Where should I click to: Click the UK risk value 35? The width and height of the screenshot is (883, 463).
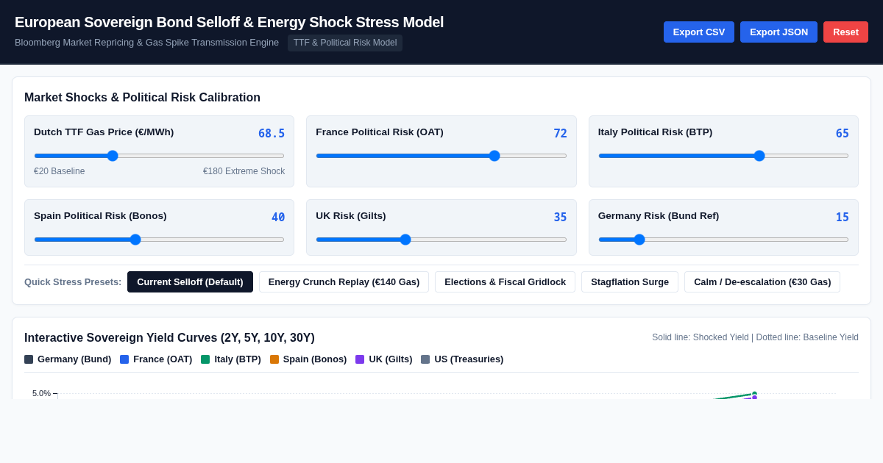click(561, 218)
